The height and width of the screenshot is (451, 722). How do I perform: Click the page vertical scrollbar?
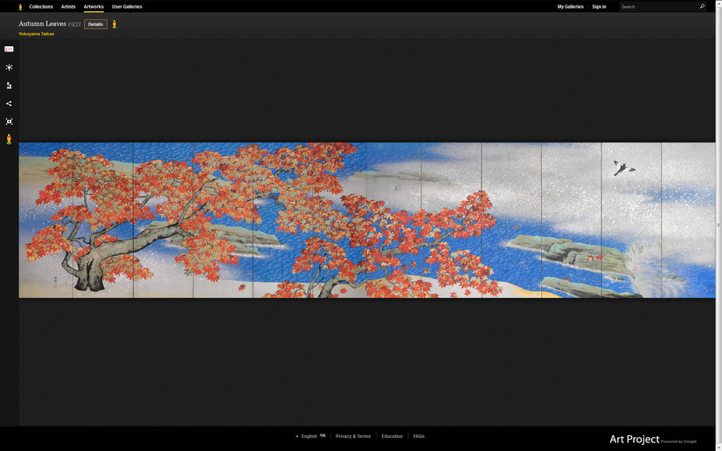719,225
